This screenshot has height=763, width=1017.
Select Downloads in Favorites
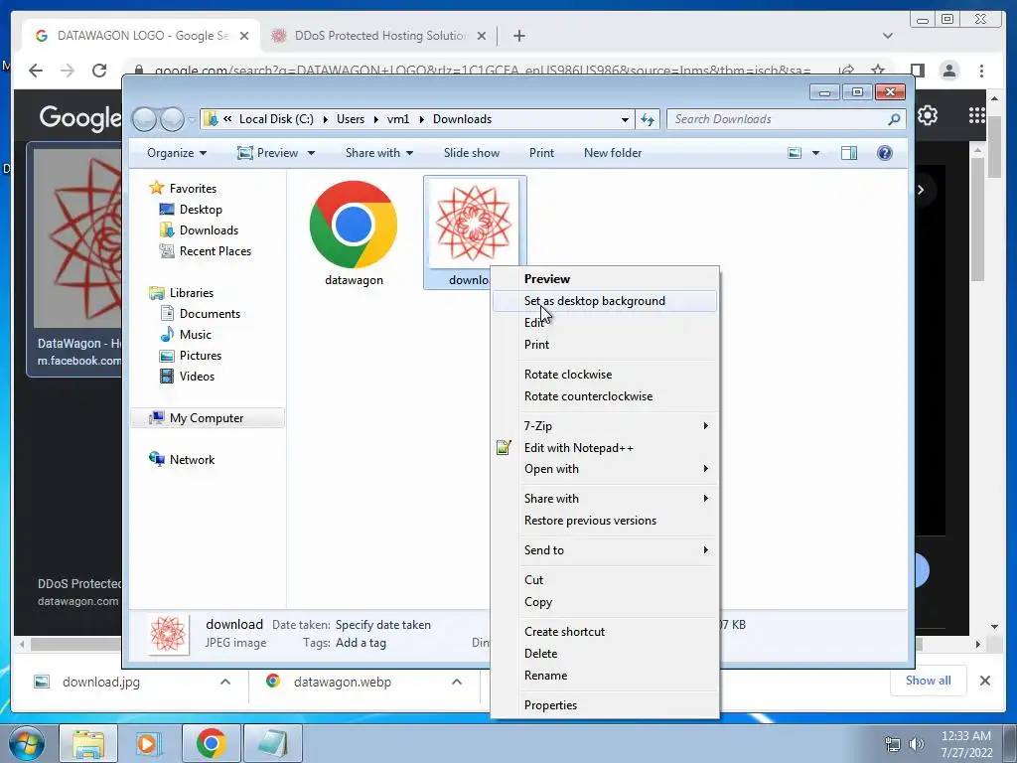(209, 230)
